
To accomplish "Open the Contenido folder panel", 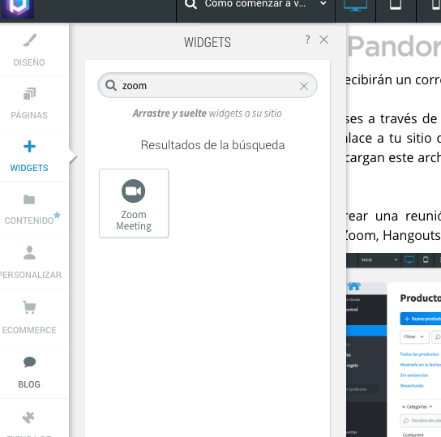I will (29, 209).
